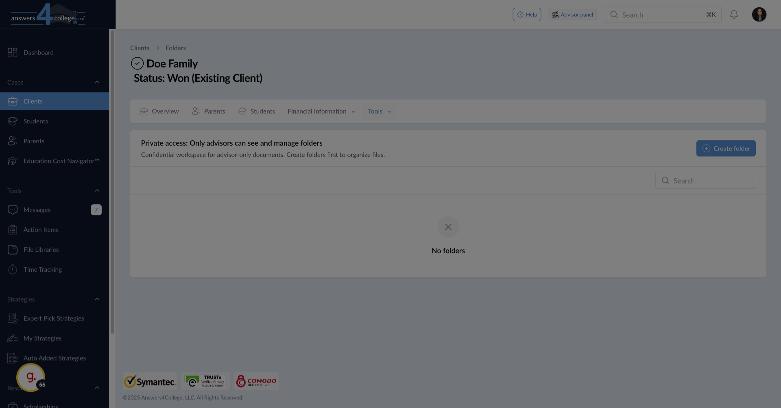Click the Create folder button
This screenshot has width=781, height=408.
point(726,148)
